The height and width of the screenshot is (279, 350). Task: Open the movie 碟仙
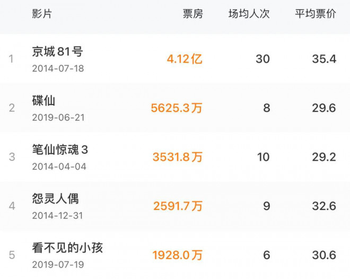point(43,101)
